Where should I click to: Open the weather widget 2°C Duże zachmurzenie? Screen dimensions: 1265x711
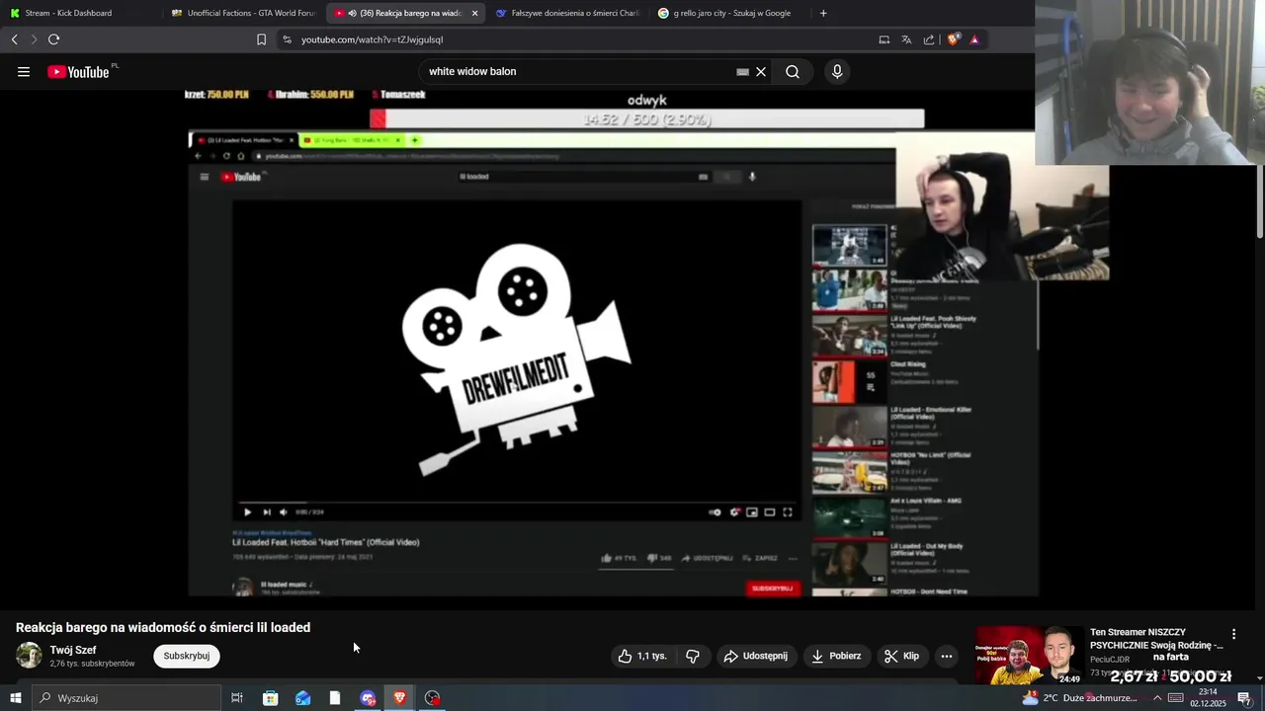coord(1080,698)
